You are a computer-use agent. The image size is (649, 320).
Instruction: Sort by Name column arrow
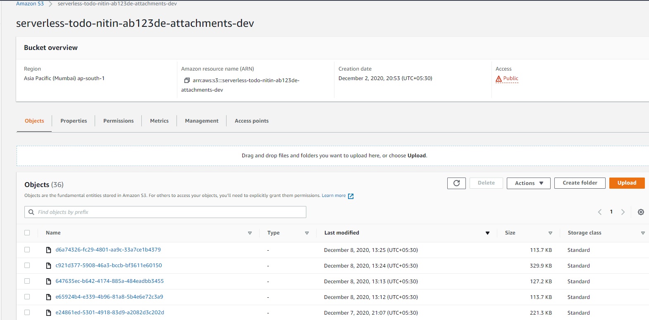tap(250, 233)
